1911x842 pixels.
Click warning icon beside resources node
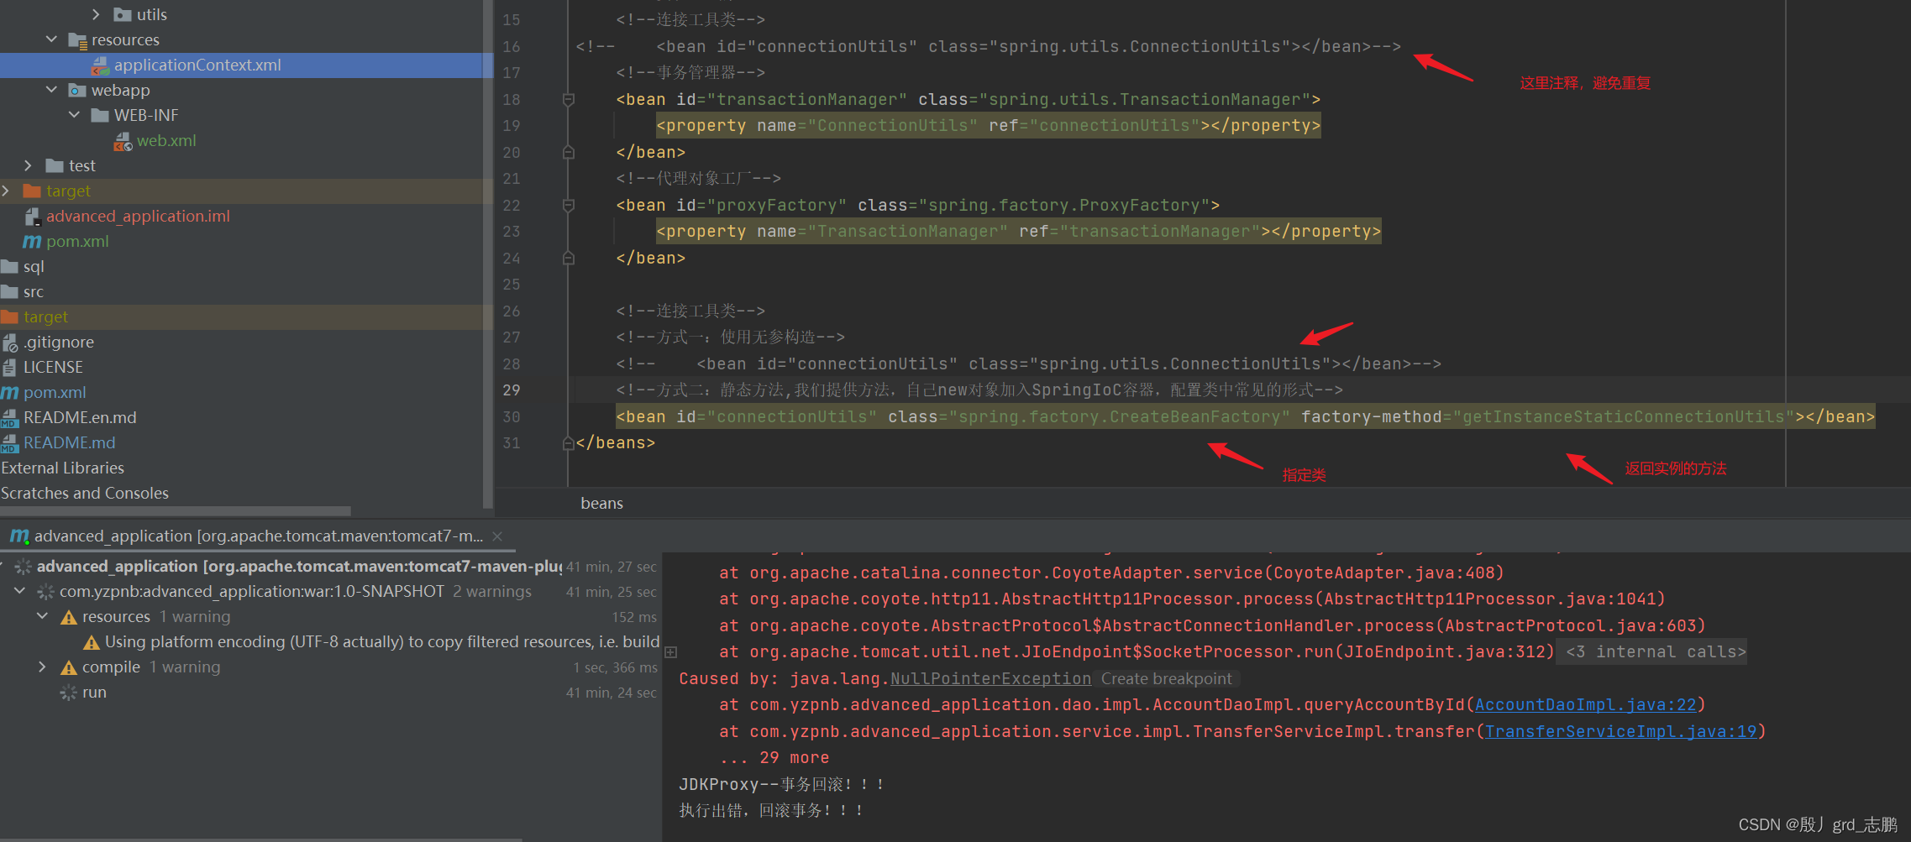pos(69,617)
